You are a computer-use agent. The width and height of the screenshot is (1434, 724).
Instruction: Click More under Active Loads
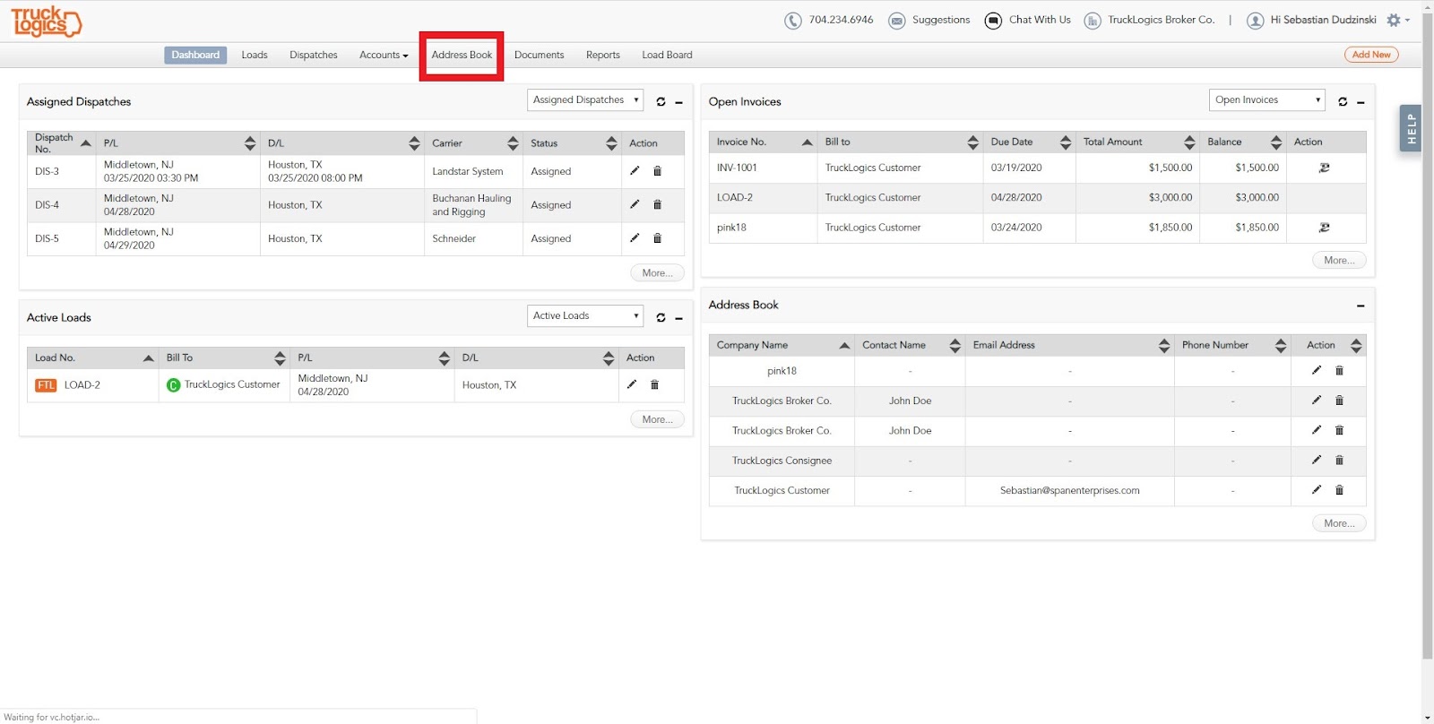(657, 419)
